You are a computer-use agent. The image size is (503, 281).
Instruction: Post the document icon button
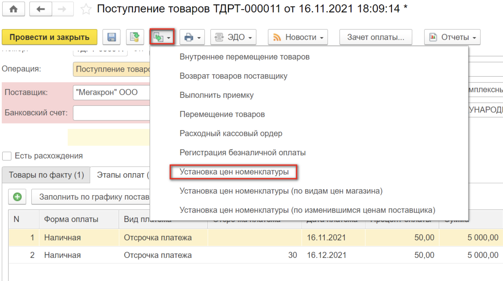click(135, 37)
